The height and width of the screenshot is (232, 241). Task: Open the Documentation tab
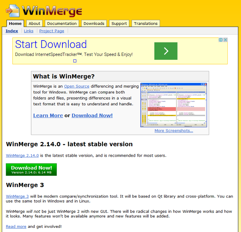click(62, 23)
